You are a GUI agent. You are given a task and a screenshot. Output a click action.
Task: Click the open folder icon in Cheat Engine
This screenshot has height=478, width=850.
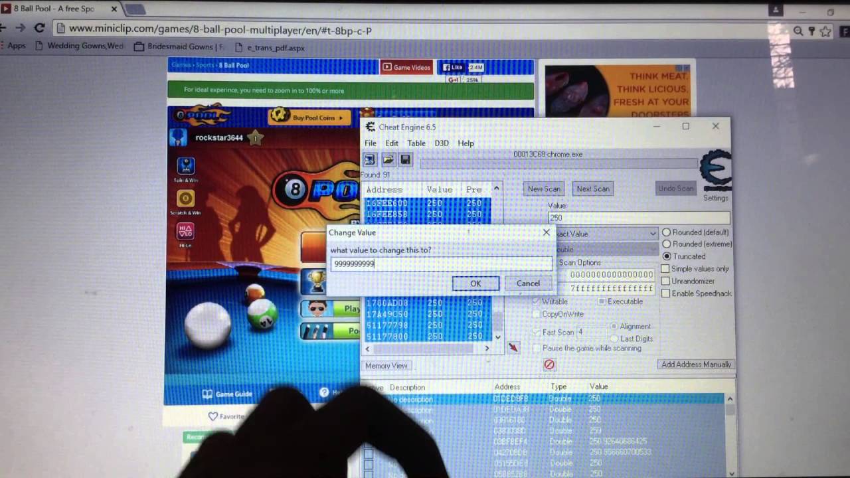(x=388, y=160)
